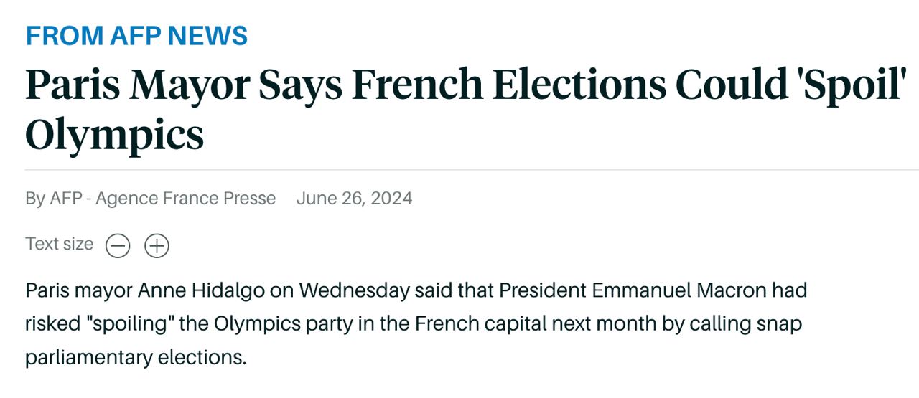Click the "Text size" label

pyautogui.click(x=60, y=245)
